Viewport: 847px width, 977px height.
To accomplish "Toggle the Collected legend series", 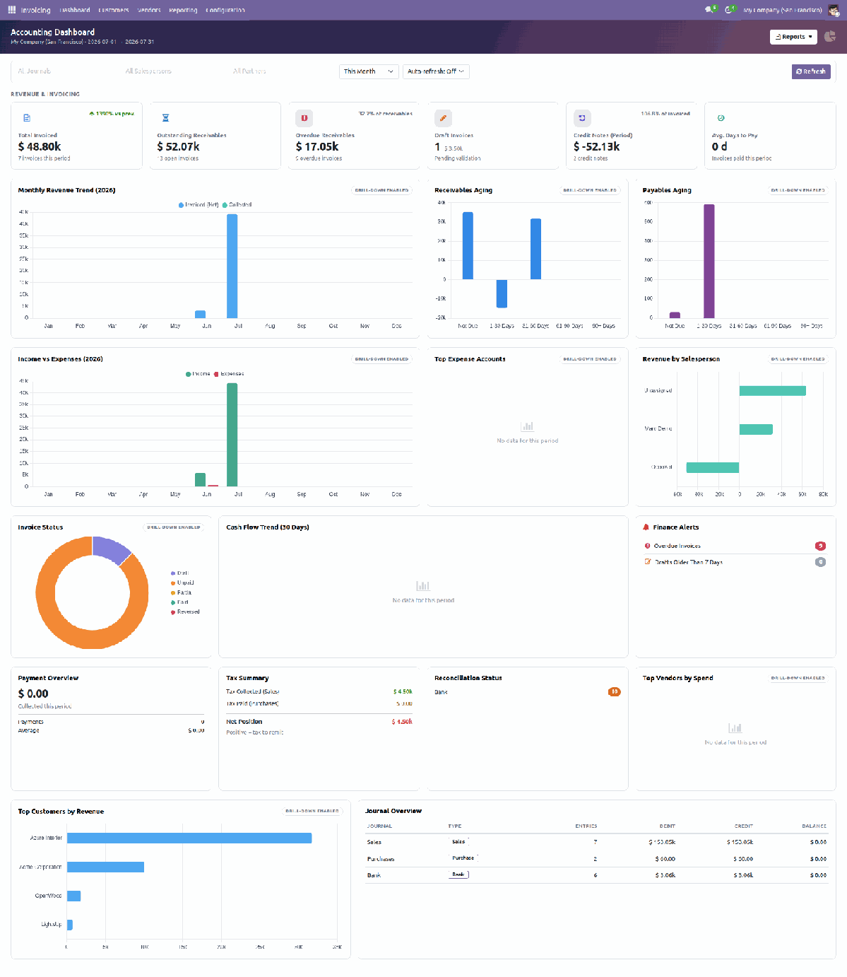I will pyautogui.click(x=237, y=205).
